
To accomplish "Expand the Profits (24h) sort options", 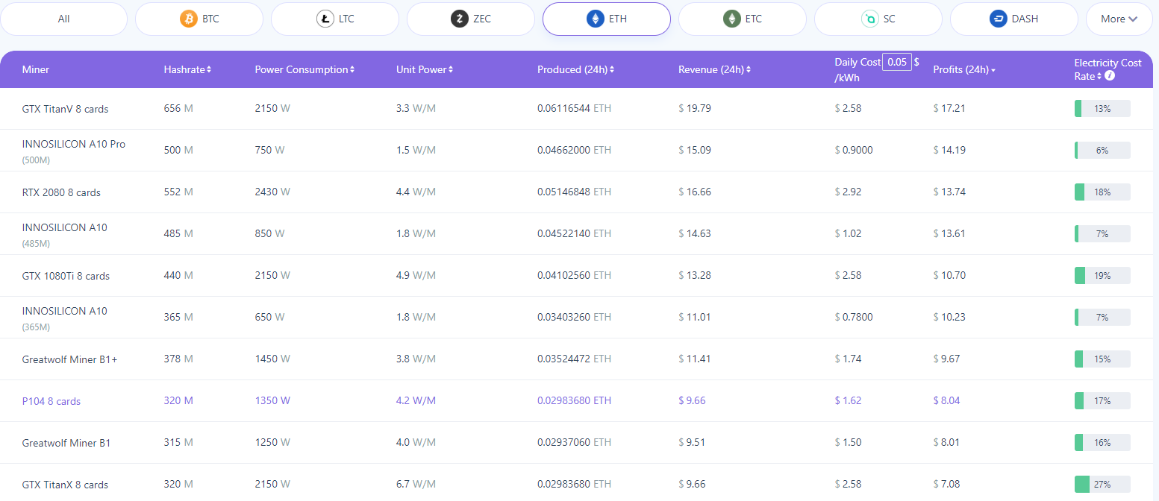I will [x=993, y=69].
